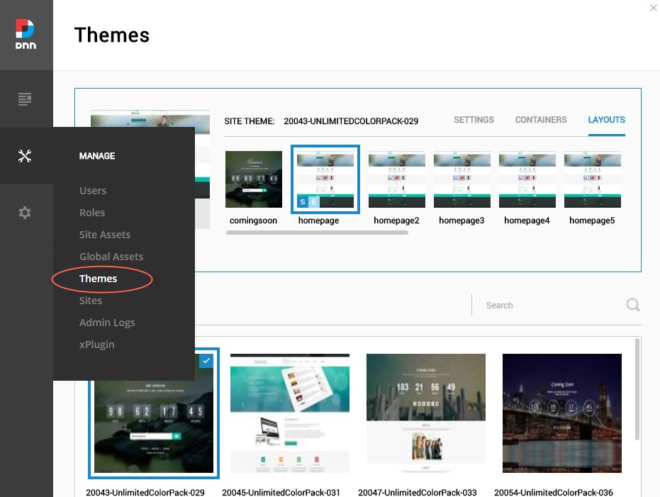Switch to the Containers tab
The height and width of the screenshot is (497, 660).
541,120
